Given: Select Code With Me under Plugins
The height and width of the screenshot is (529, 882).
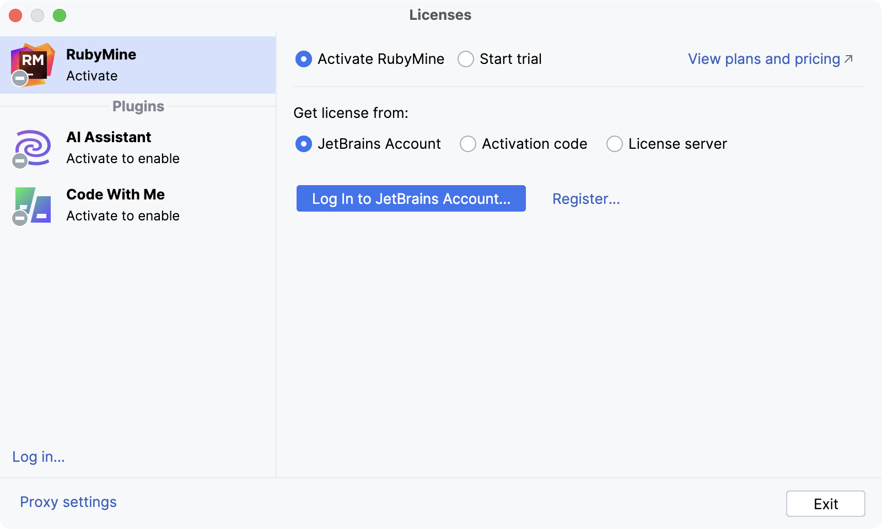Looking at the screenshot, I should (x=115, y=195).
